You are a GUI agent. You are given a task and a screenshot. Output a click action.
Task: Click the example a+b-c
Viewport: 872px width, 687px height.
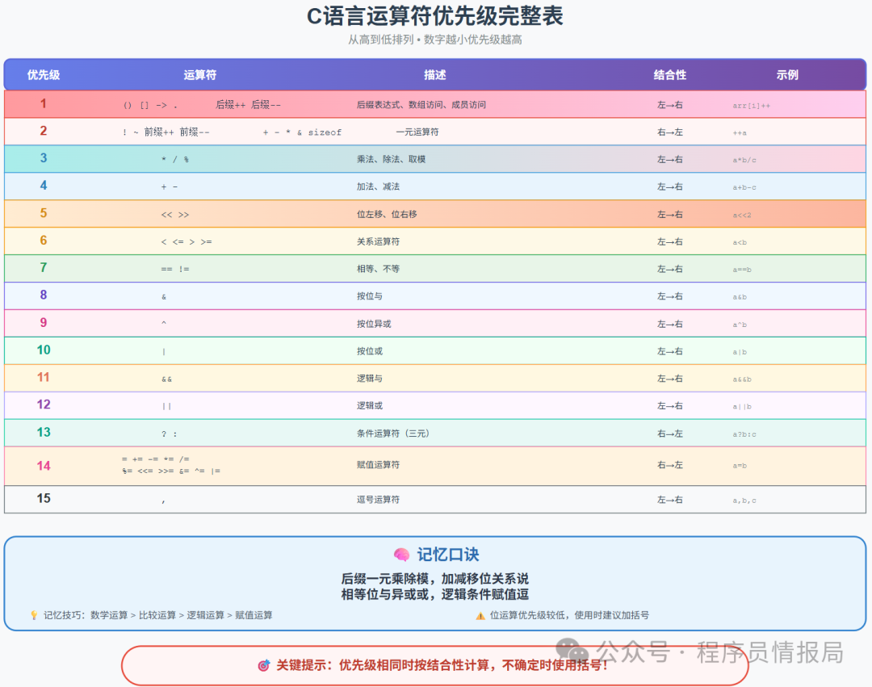[744, 187]
